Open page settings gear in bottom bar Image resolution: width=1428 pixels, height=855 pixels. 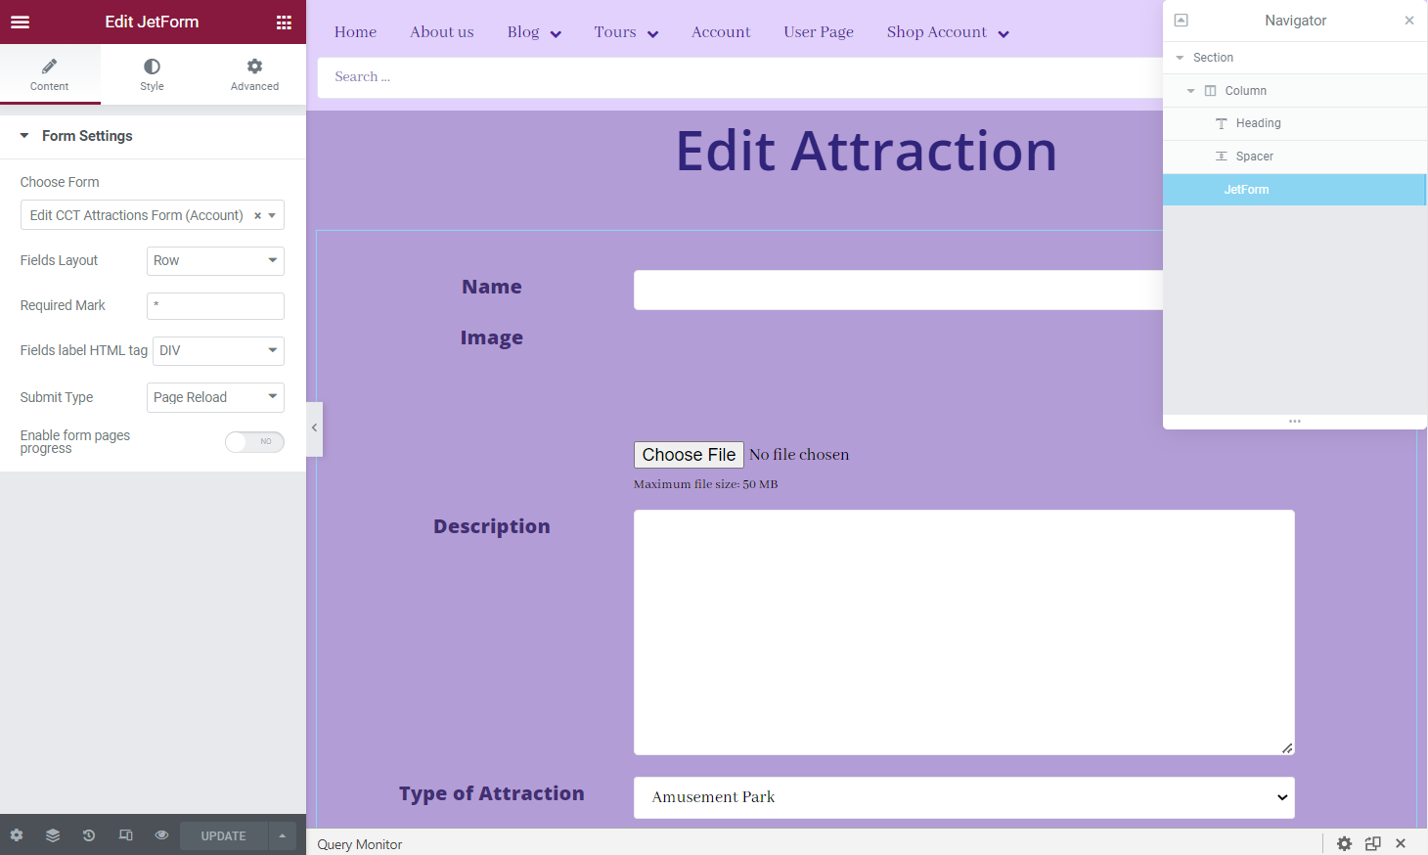pos(17,835)
